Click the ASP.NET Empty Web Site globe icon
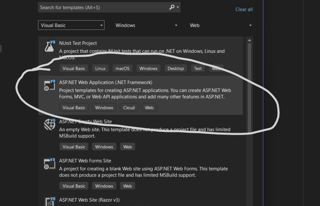The width and height of the screenshot is (320, 206). click(x=49, y=124)
